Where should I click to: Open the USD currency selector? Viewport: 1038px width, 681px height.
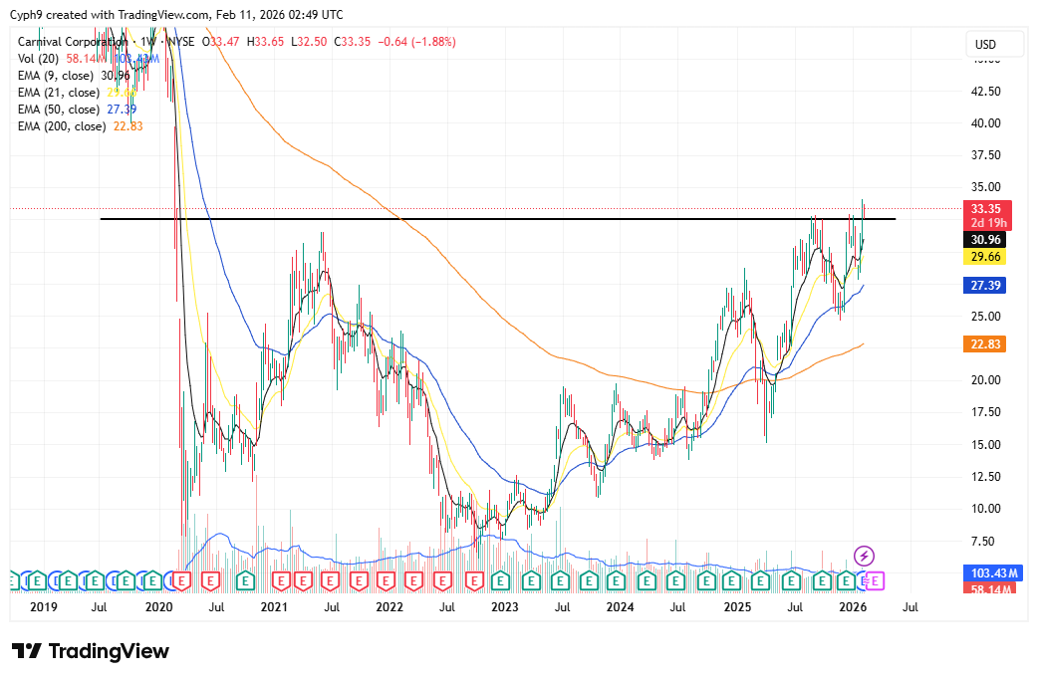993,45
